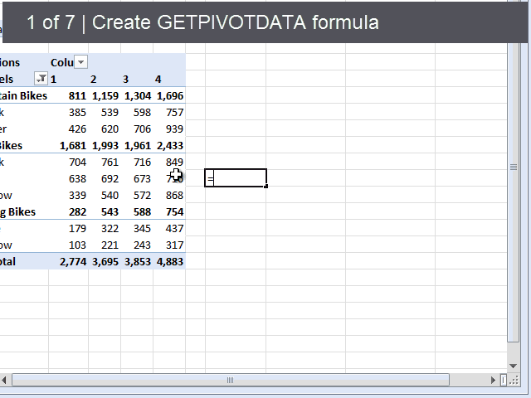
Task: Select the bold cell showing 2,433
Action: (x=169, y=145)
